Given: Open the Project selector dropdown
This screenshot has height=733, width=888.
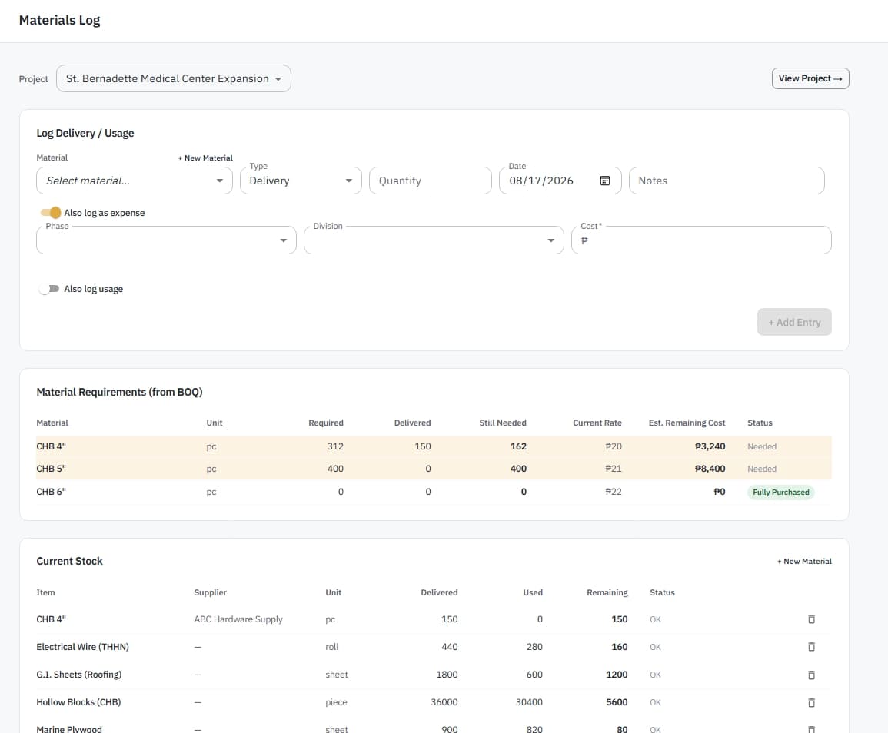Looking at the screenshot, I should pyautogui.click(x=173, y=78).
